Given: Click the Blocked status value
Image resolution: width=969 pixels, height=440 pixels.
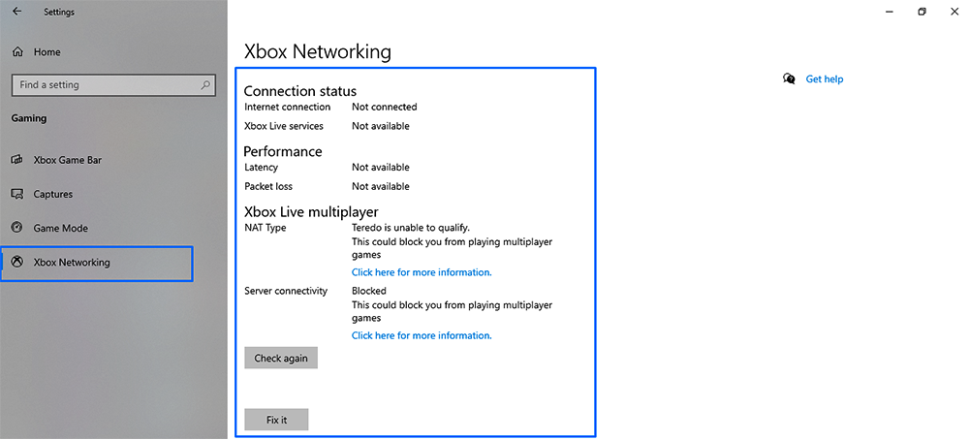Looking at the screenshot, I should coord(369,291).
